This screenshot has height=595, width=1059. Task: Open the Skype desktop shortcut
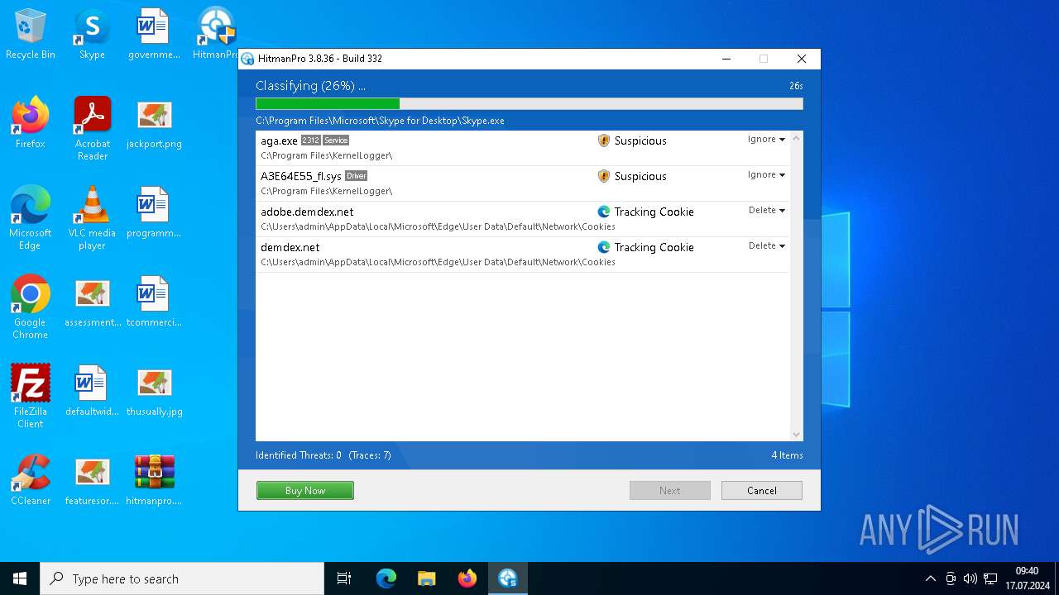(92, 34)
